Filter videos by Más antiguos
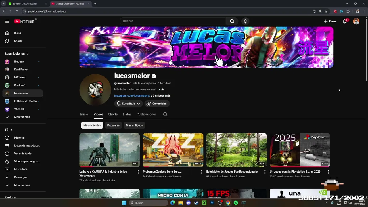The width and height of the screenshot is (368, 207). (134, 125)
